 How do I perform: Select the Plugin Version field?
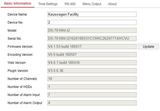pyautogui.click(x=92, y=71)
